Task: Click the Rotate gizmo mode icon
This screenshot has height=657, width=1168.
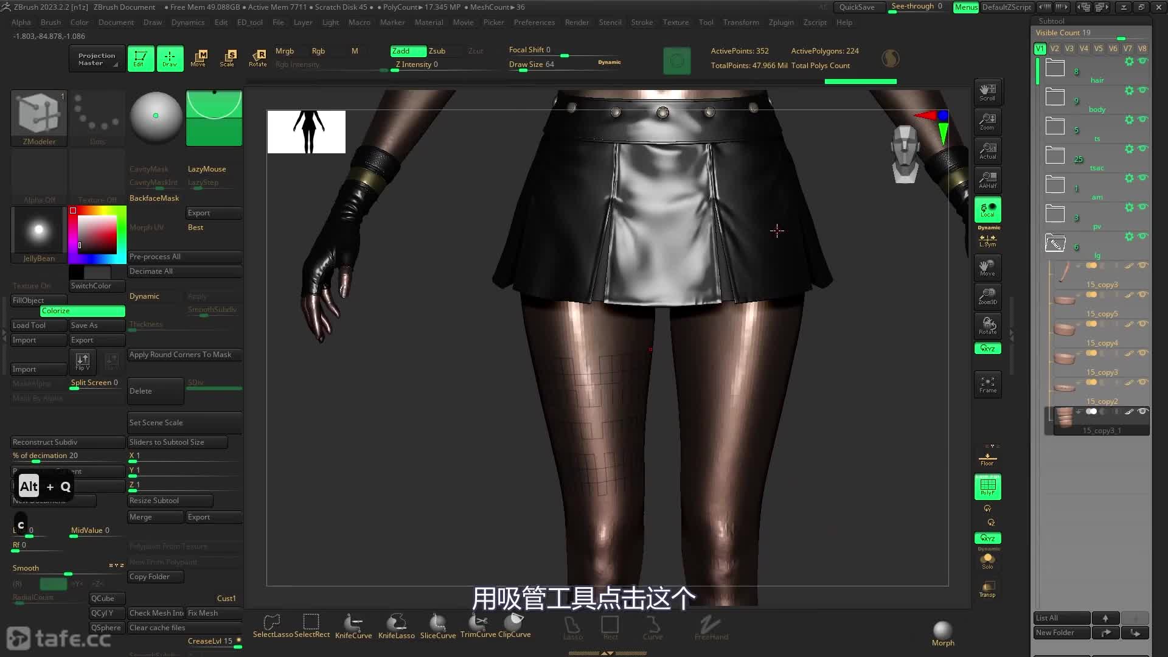Action: 257,58
